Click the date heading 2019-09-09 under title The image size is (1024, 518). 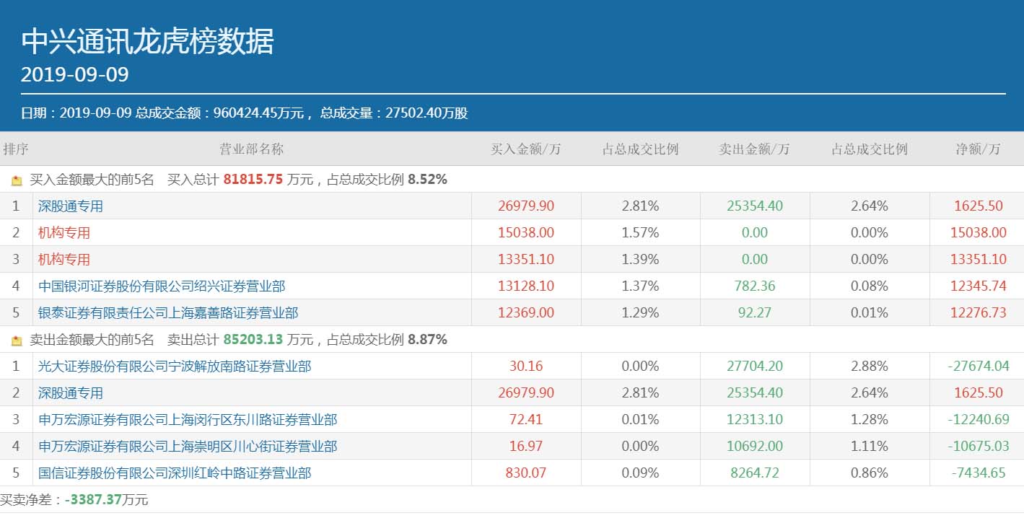click(75, 74)
